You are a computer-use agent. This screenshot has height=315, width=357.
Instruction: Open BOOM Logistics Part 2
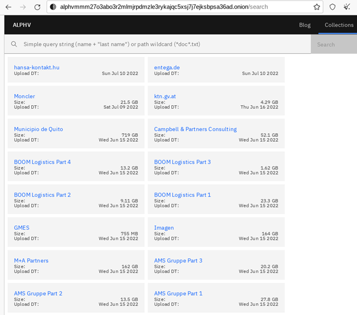pos(42,195)
